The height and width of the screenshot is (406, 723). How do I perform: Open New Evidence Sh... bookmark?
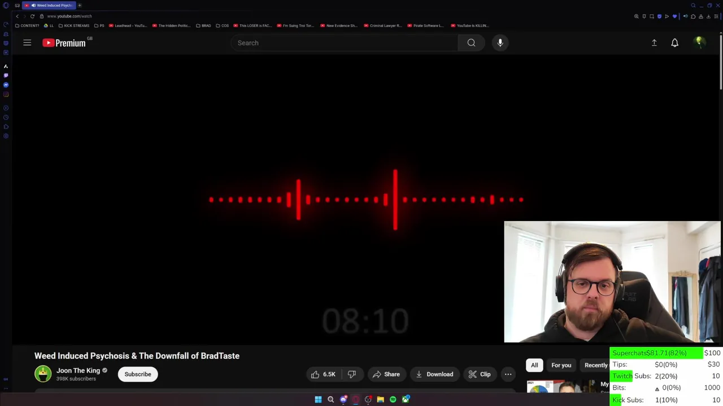click(339, 25)
